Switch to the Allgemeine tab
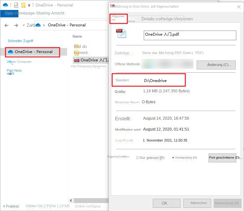244x211 pixels. (x=118, y=19)
